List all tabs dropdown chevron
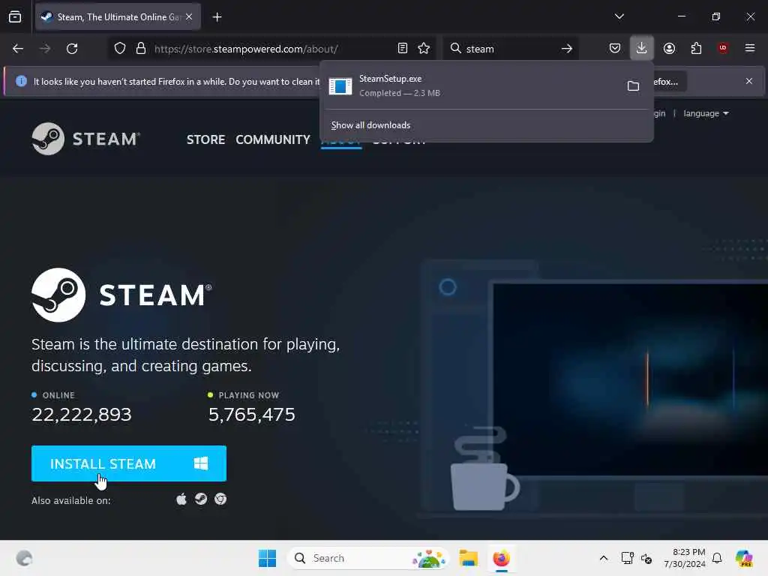 coord(619,16)
